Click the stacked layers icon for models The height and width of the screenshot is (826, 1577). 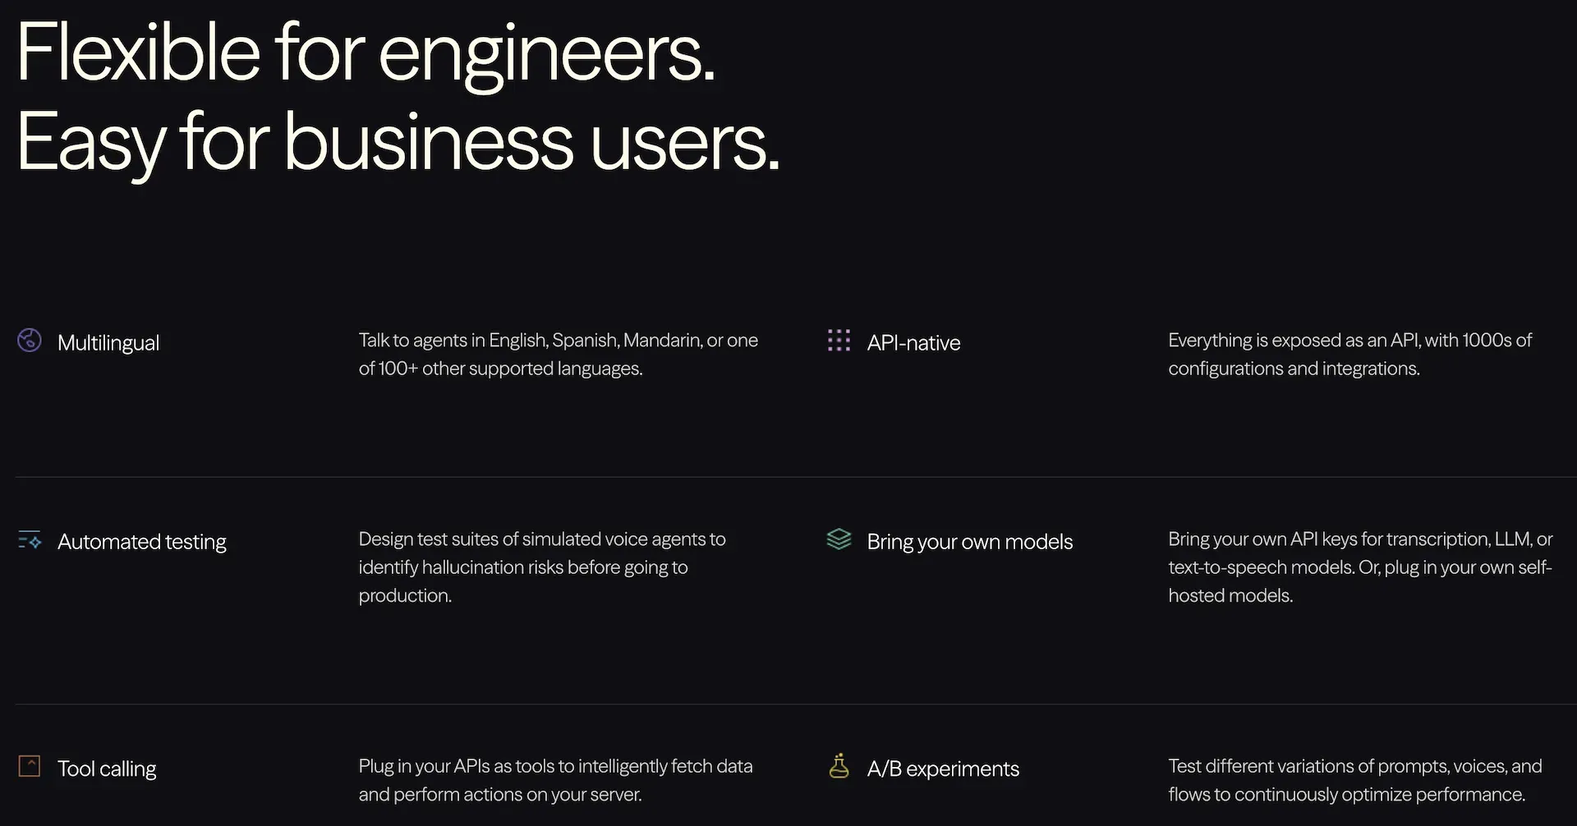[x=839, y=539]
